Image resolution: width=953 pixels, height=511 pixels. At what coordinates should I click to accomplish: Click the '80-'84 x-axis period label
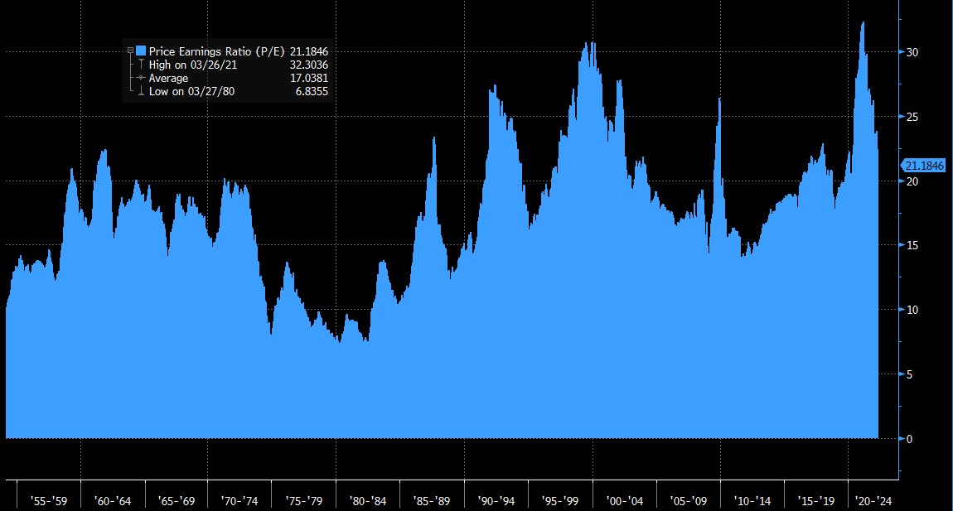pos(368,501)
